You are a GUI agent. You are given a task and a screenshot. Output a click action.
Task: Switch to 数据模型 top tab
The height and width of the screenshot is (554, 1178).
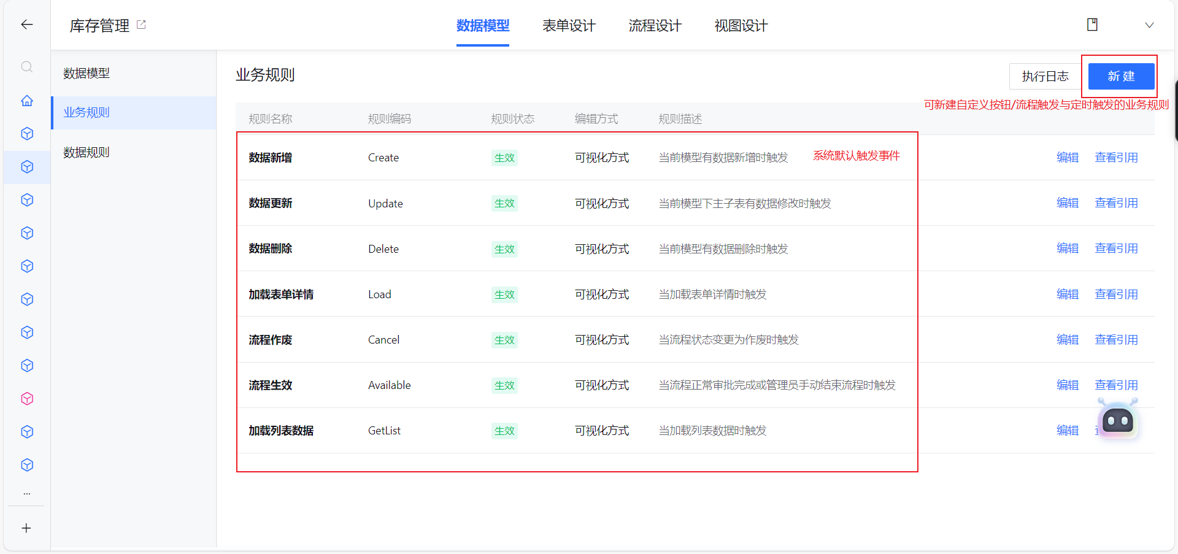483,26
